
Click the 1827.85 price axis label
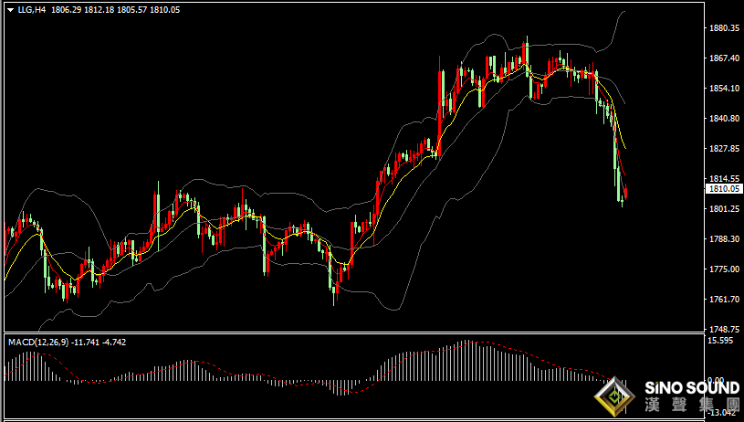tap(725, 149)
